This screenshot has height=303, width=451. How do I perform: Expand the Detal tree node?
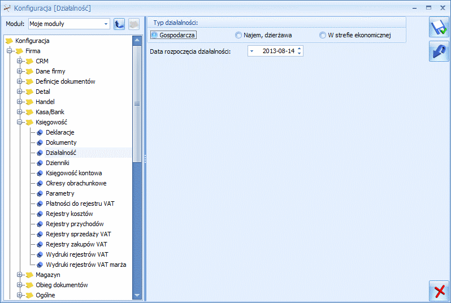point(20,92)
